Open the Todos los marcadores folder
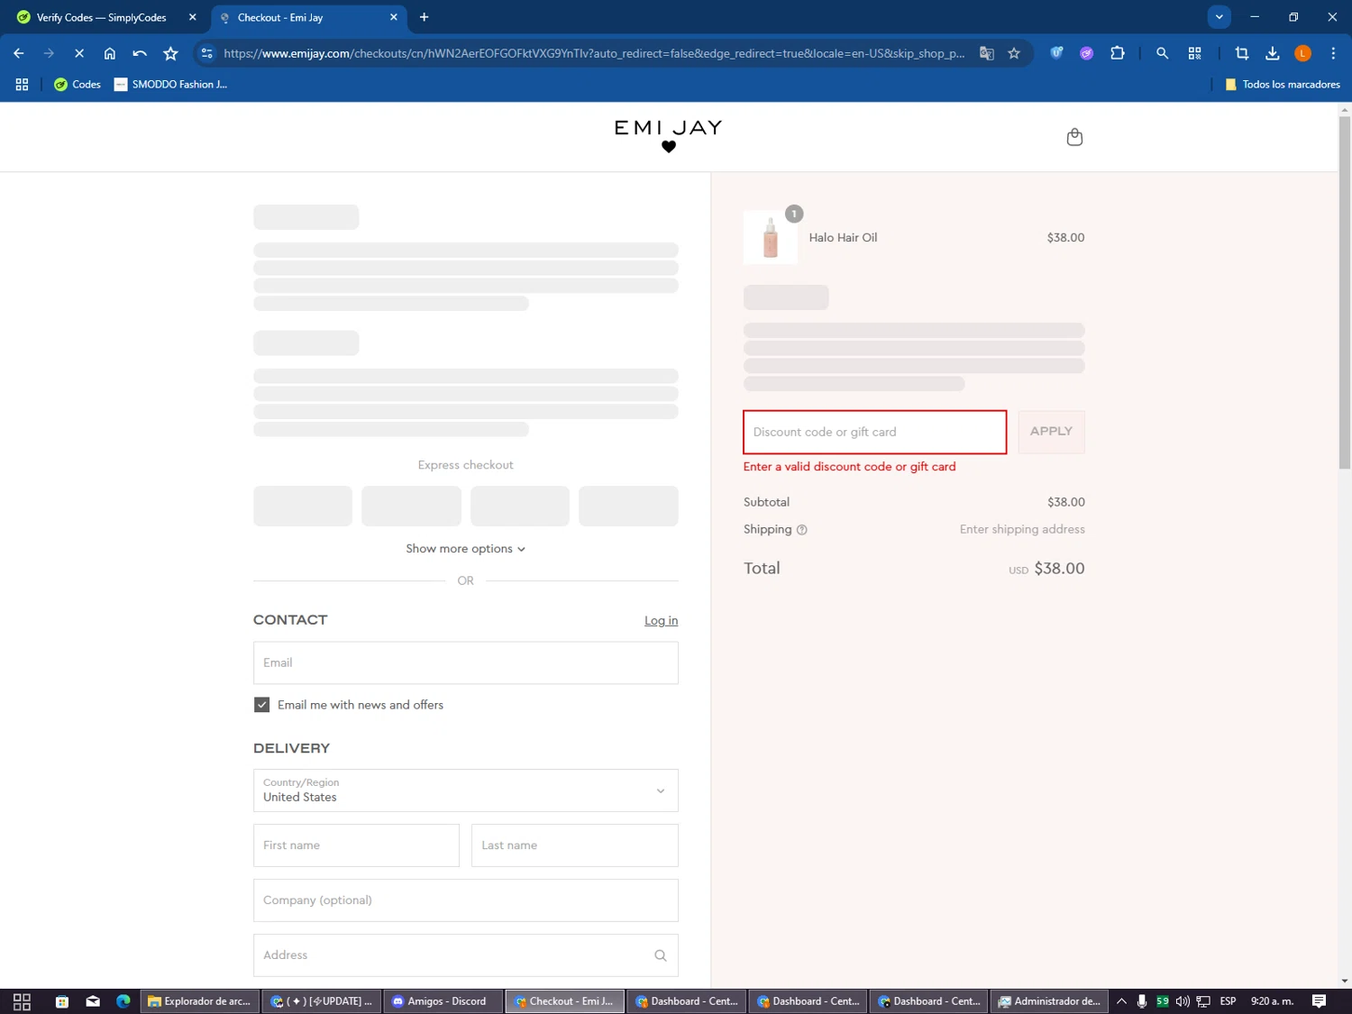This screenshot has width=1352, height=1014. point(1282,84)
